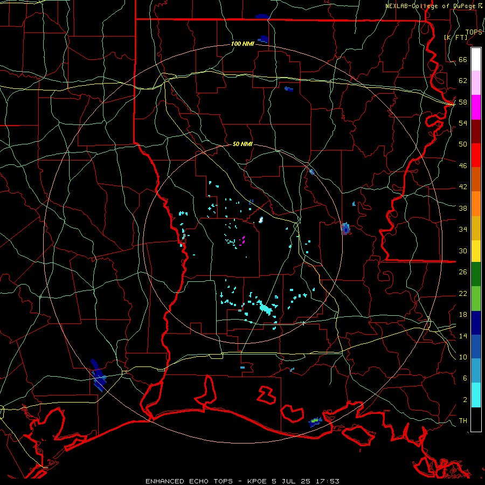Click the light pink legend swatch
Screen dimensions: 485x485
(476, 83)
